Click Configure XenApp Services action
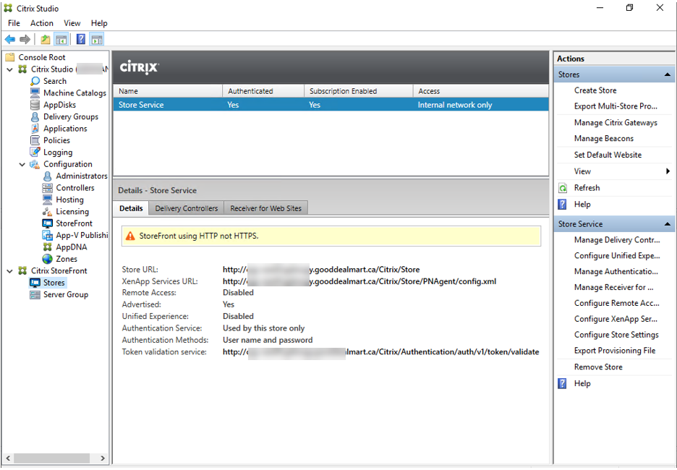 tap(616, 319)
